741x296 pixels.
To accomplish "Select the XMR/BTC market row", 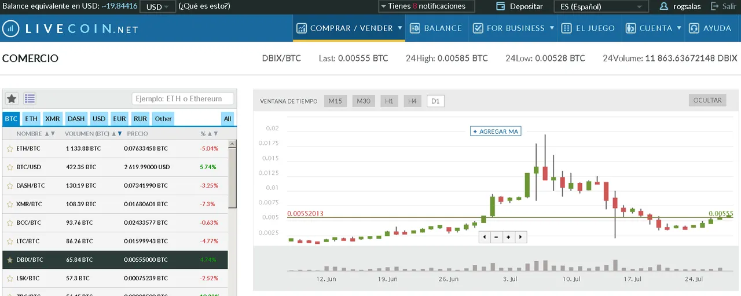I will 115,204.
